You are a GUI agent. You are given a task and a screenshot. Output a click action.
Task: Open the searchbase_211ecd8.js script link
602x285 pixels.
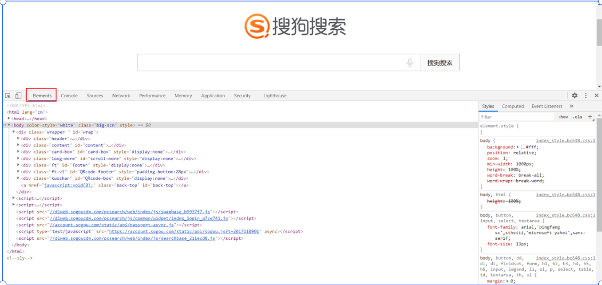[x=133, y=238]
